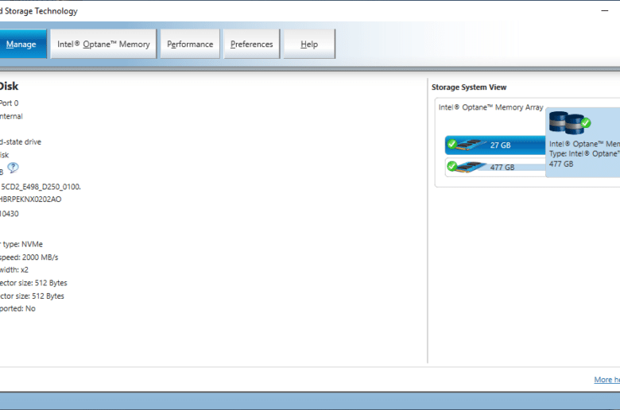Switch to the Manage tab
Viewport: 620px width, 410px height.
click(23, 44)
